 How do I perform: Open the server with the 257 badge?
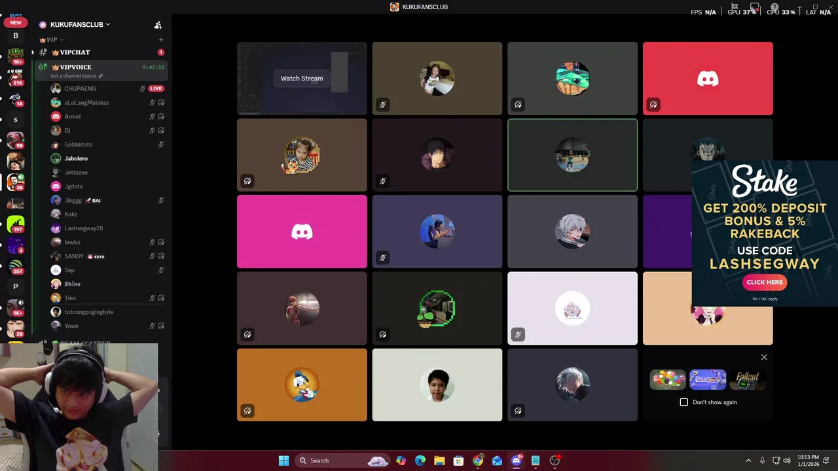tap(16, 266)
